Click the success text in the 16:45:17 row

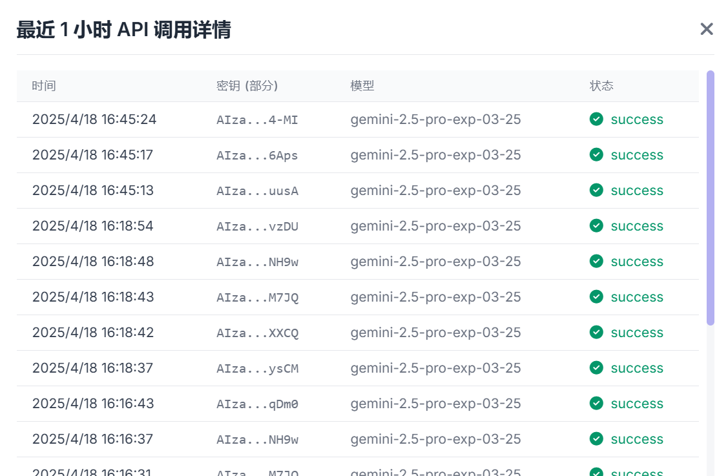[637, 156]
